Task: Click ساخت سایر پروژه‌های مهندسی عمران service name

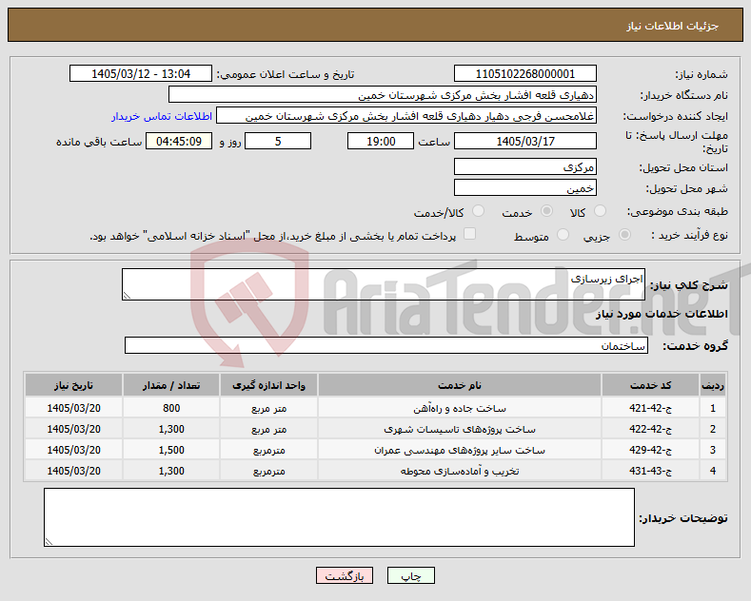Action: tap(460, 450)
